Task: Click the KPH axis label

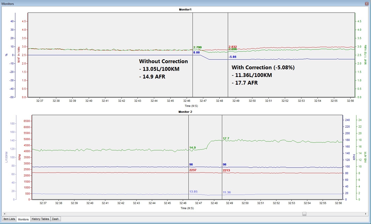Action: (354, 157)
